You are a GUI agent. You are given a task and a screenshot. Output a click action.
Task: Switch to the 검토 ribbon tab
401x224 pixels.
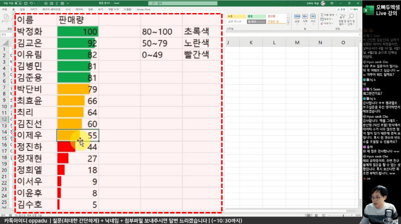(x=91, y=10)
